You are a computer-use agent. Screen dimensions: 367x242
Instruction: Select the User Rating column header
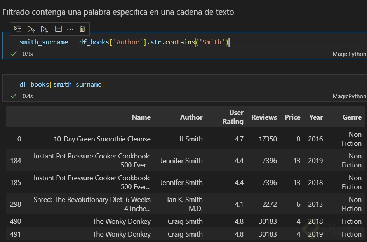233,117
